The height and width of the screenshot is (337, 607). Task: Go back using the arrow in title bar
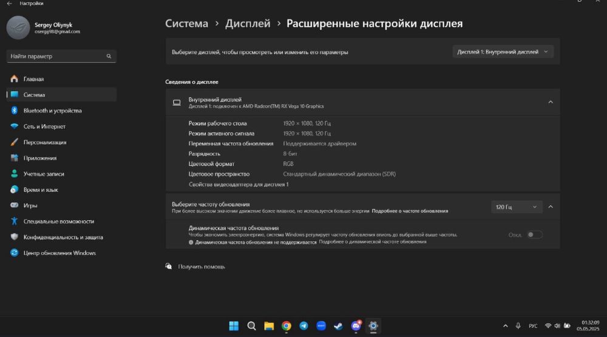[9, 4]
